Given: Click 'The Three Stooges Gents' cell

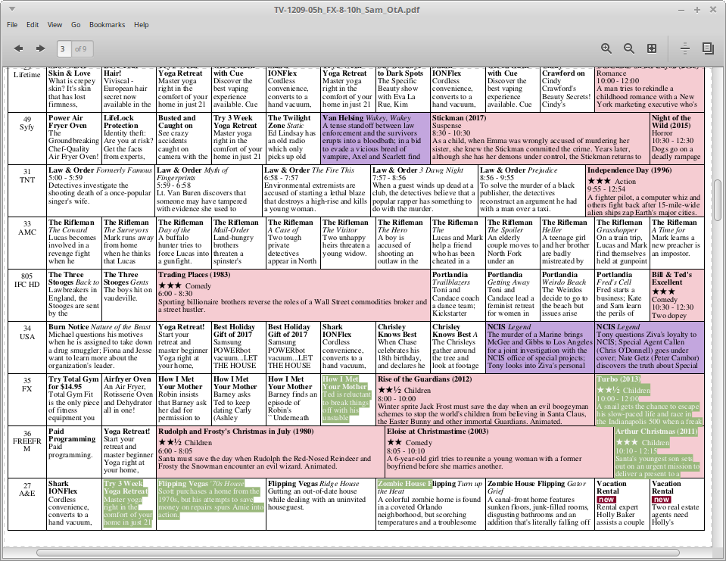Looking at the screenshot, I should 129,295.
